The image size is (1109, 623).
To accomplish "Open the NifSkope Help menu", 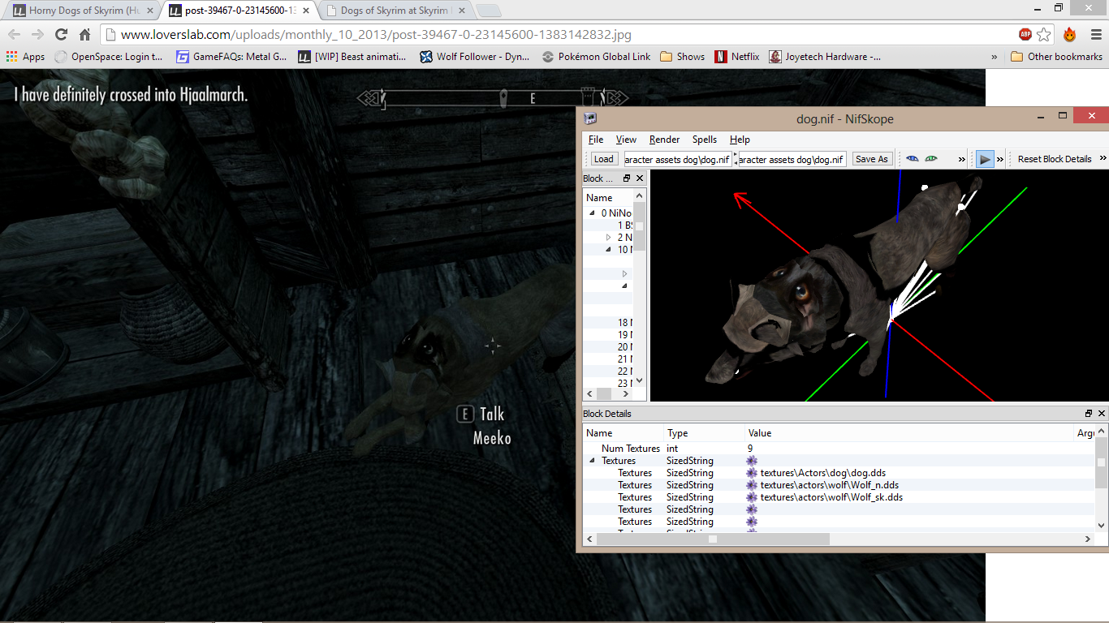I will coord(740,140).
